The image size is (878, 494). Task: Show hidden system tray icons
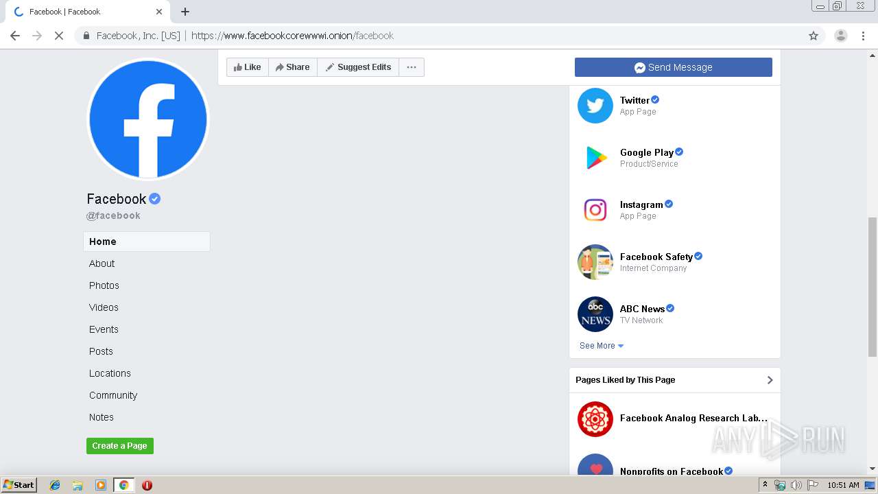click(x=765, y=485)
